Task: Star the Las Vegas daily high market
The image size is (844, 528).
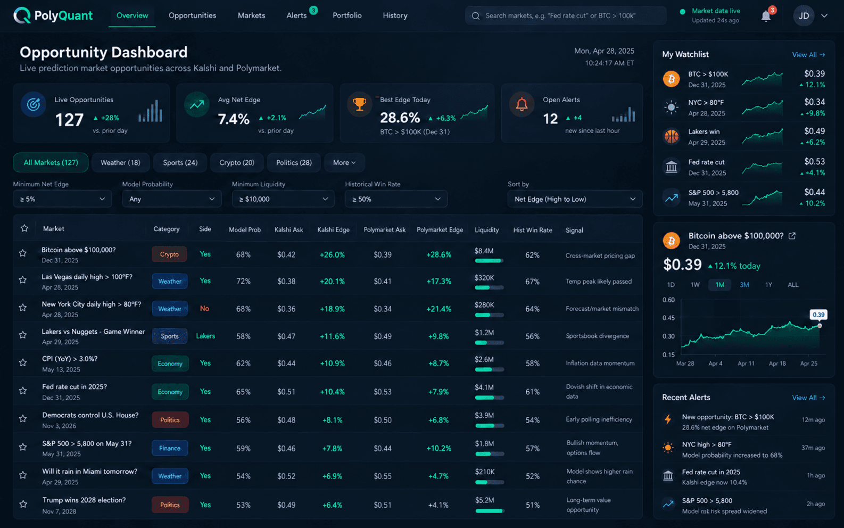Action: (23, 280)
